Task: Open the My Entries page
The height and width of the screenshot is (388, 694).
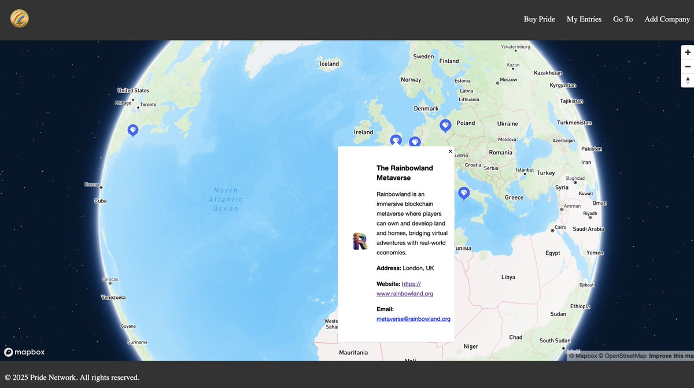Action: pos(584,19)
